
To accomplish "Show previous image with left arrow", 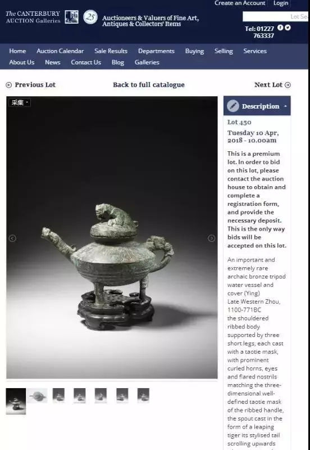I will tap(12, 238).
